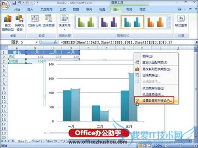198x148 pixels.
Task: Click zoom in plus button
Action: point(196,146)
